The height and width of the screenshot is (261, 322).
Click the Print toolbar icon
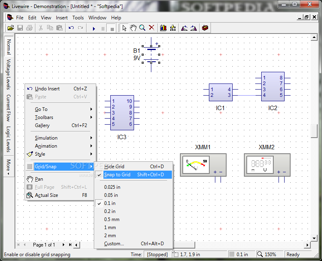(29, 28)
